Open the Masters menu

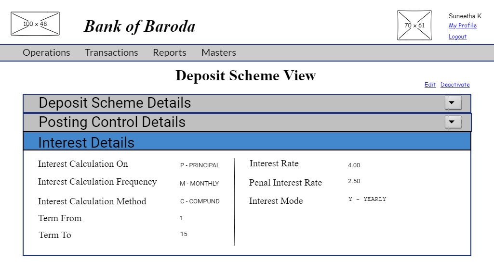[x=219, y=52]
